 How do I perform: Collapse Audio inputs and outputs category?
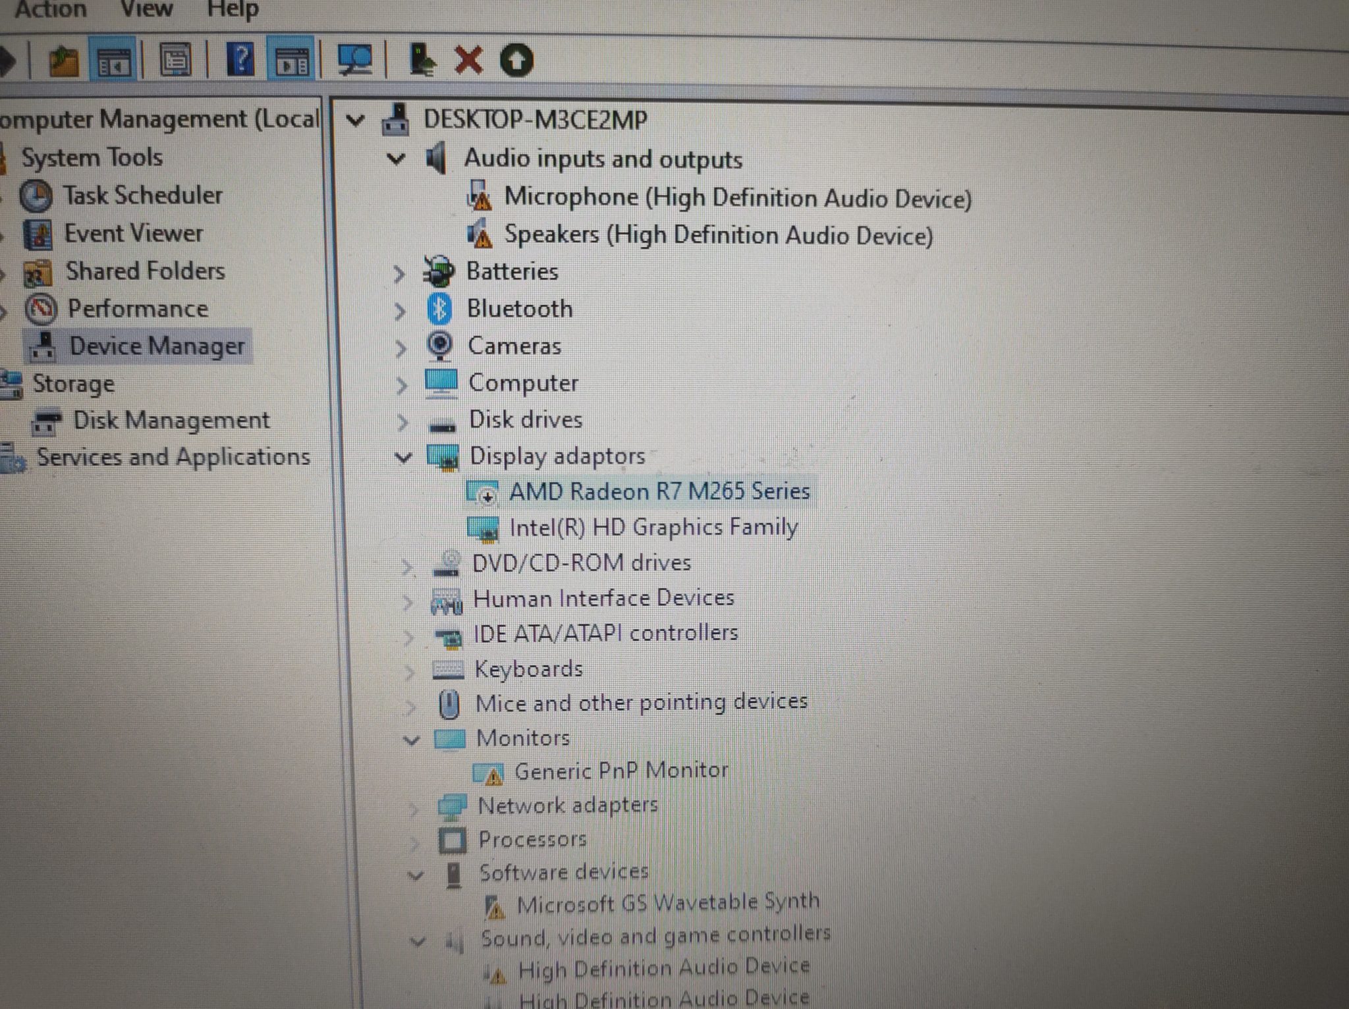tap(396, 158)
